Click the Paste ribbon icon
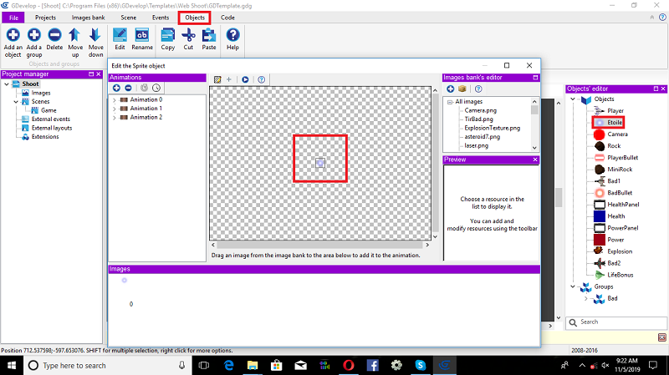The width and height of the screenshot is (669, 375). point(208,39)
